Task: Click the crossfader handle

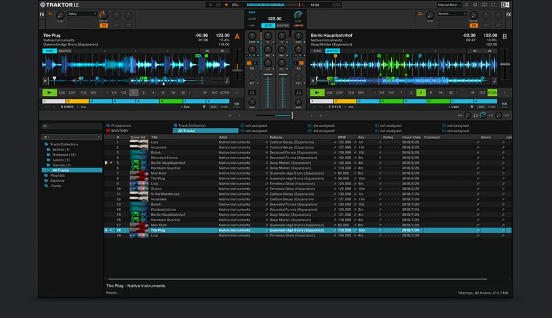Action: 292,116
